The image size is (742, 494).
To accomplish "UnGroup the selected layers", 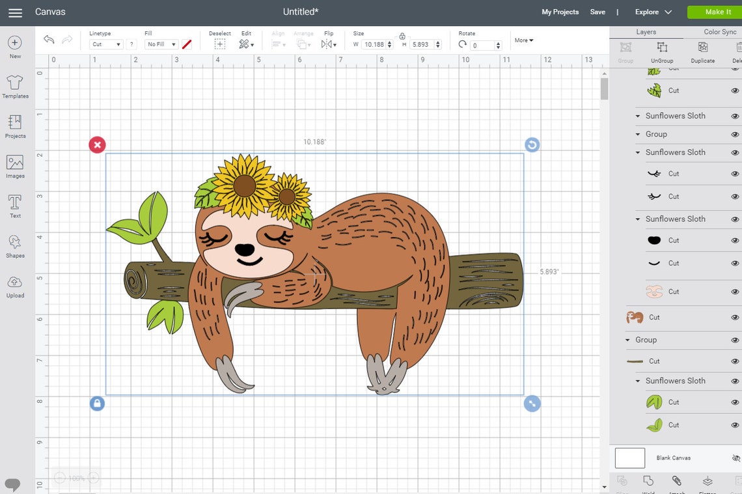I will [x=662, y=52].
